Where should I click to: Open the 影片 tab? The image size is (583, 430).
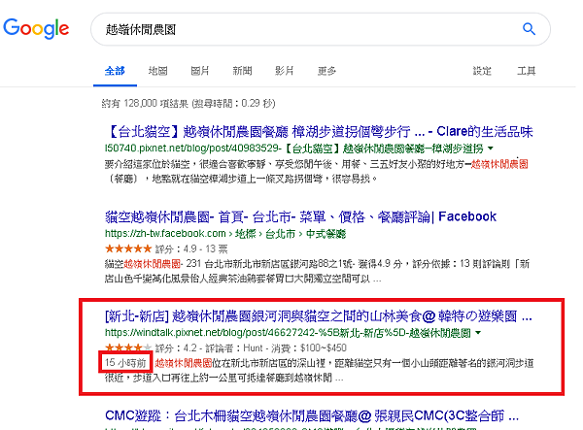point(285,71)
